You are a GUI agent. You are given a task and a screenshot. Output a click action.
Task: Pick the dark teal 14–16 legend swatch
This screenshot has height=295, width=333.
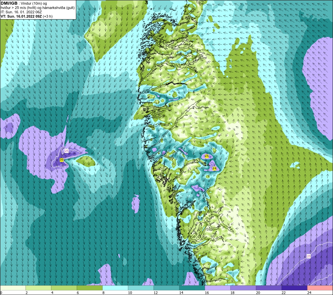(192, 288)
